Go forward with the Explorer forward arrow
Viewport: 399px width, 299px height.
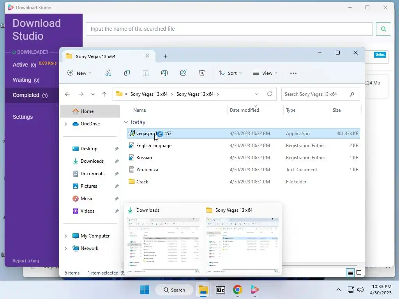[x=81, y=94]
